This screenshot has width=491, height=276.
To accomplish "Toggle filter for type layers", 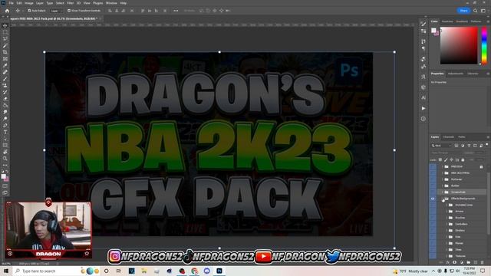I will pyautogui.click(x=469, y=146).
